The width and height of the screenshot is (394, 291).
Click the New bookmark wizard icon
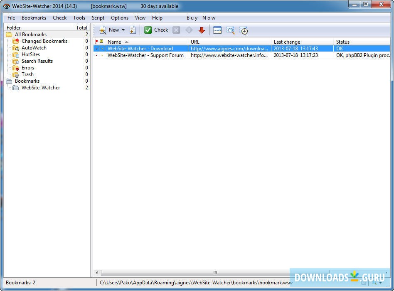point(103,30)
